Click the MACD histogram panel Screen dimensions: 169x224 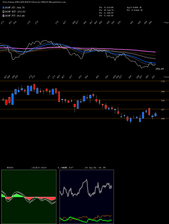(x=29, y=197)
